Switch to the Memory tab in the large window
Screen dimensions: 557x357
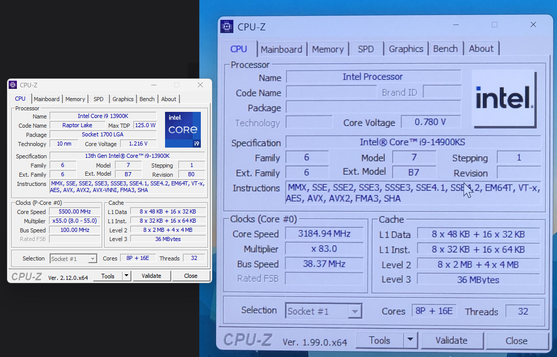tap(328, 50)
